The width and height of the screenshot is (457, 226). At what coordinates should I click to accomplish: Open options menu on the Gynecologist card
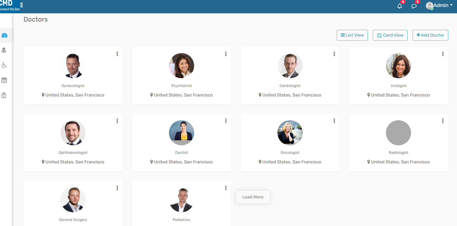(117, 54)
